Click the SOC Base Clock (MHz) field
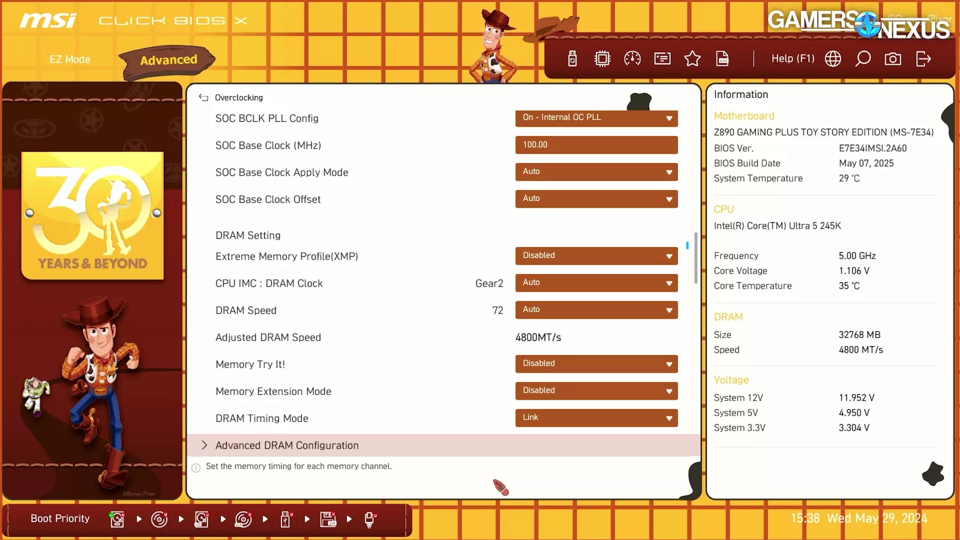960x540 pixels. coord(596,145)
